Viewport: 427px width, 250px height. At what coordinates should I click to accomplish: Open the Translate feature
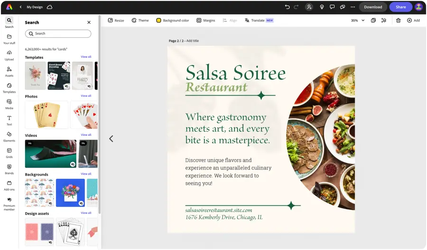[259, 20]
